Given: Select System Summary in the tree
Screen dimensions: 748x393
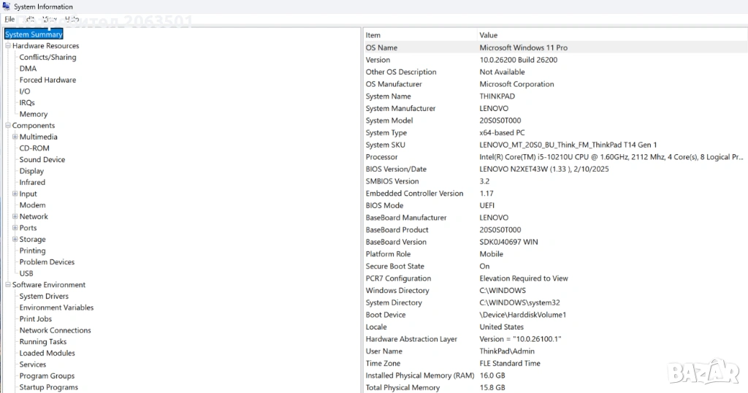Looking at the screenshot, I should (34, 34).
